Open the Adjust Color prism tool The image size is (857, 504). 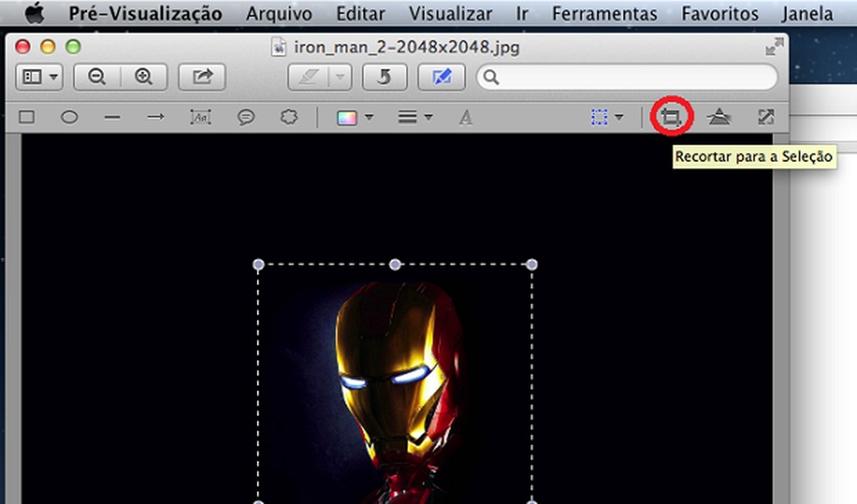point(719,117)
